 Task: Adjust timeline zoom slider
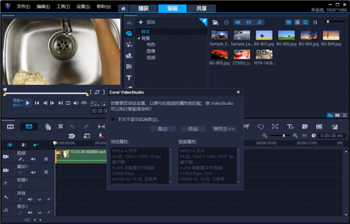tap(284, 135)
